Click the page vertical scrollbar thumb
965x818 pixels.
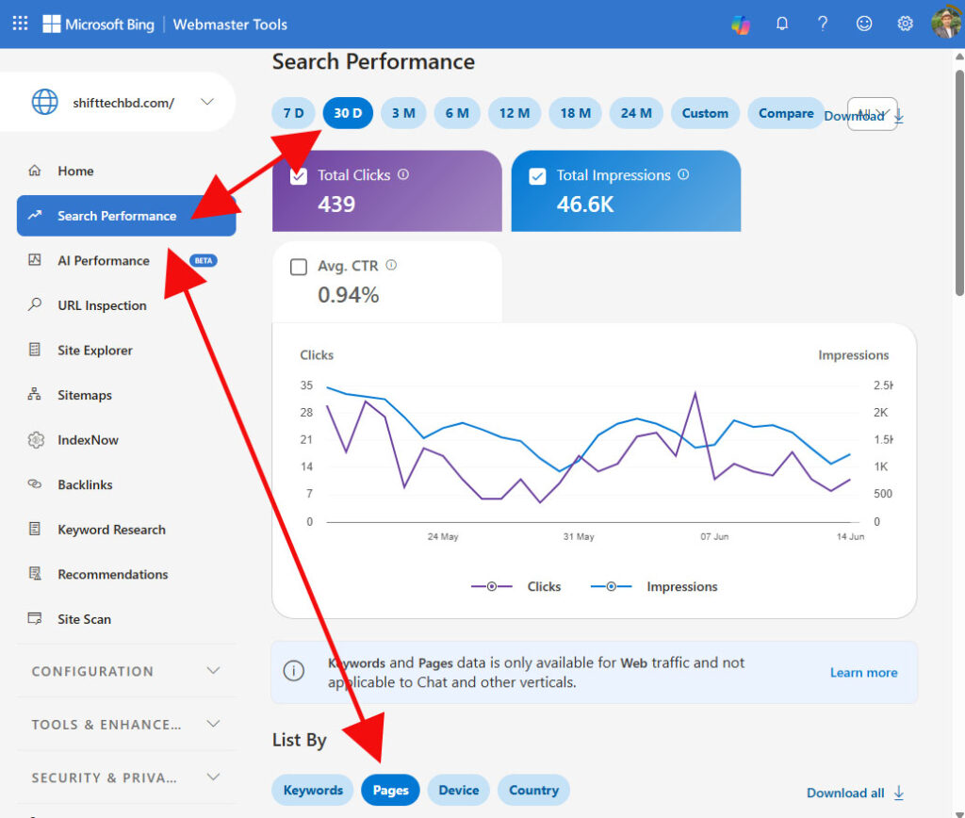click(x=959, y=182)
